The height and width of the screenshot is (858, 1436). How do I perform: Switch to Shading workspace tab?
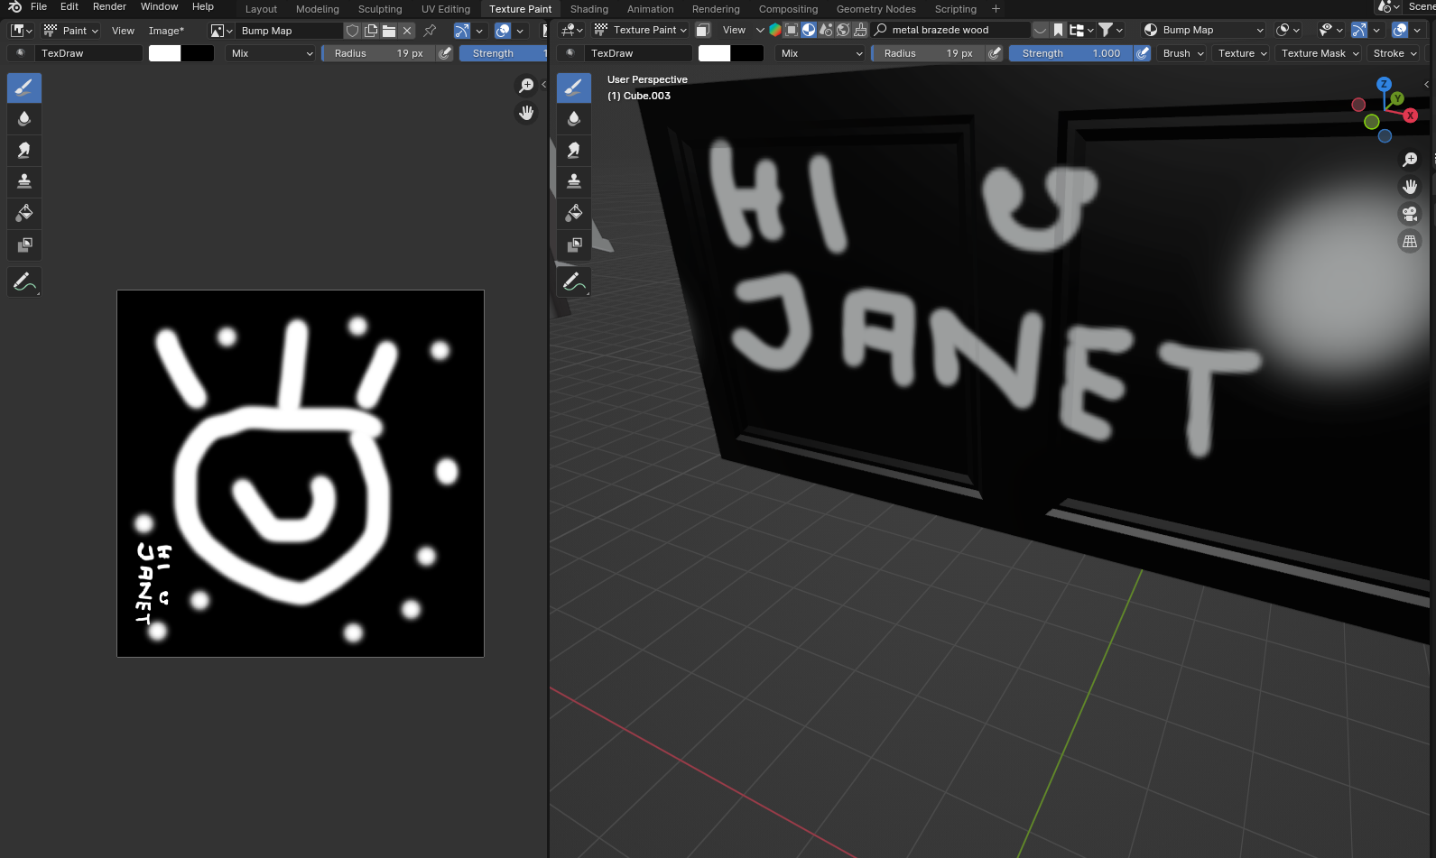click(589, 9)
